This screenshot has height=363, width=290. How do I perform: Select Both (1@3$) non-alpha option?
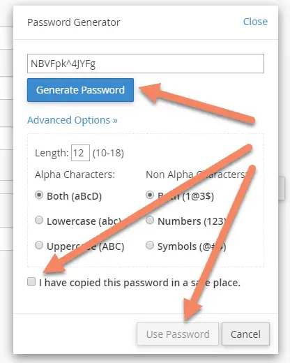click(150, 195)
